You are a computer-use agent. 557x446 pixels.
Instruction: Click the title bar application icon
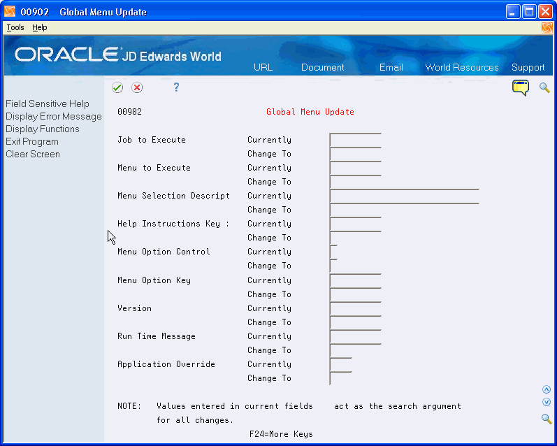point(10,12)
